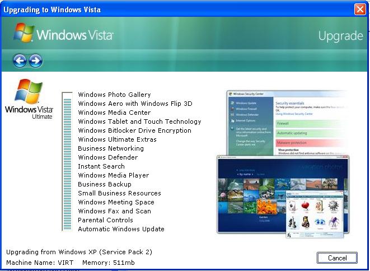The image size is (370, 271).
Task: Select 'Small Business Resources' entry
Action: [120, 193]
